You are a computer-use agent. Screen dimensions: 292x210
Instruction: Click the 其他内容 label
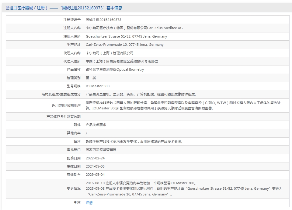tap(74, 133)
